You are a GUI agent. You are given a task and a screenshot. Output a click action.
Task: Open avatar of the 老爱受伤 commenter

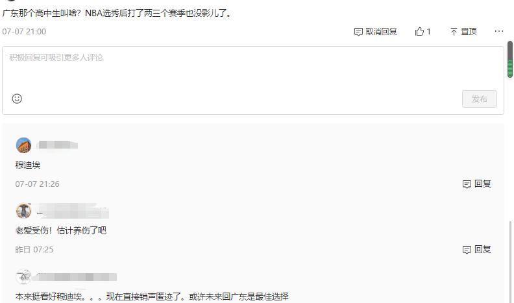(x=23, y=211)
